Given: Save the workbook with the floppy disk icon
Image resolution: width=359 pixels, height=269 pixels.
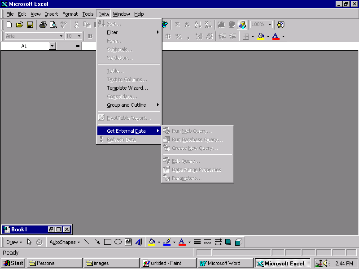Looking at the screenshot, I should 30,25.
